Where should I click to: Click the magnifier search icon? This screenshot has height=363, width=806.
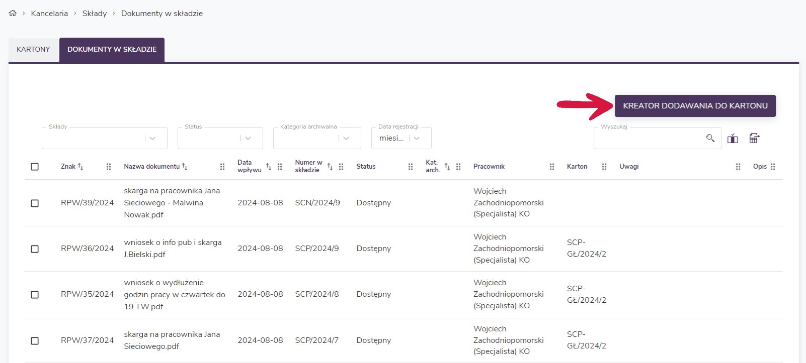pyautogui.click(x=710, y=138)
